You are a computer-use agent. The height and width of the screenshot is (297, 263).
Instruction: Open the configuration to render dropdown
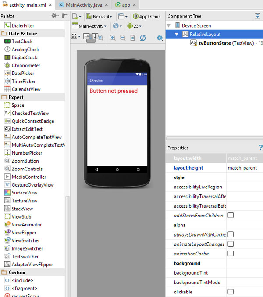[77, 17]
